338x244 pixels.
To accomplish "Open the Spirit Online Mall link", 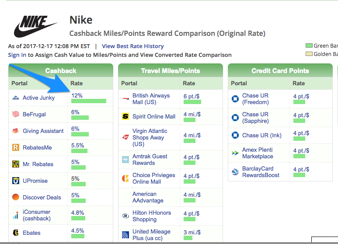I will [154, 116].
